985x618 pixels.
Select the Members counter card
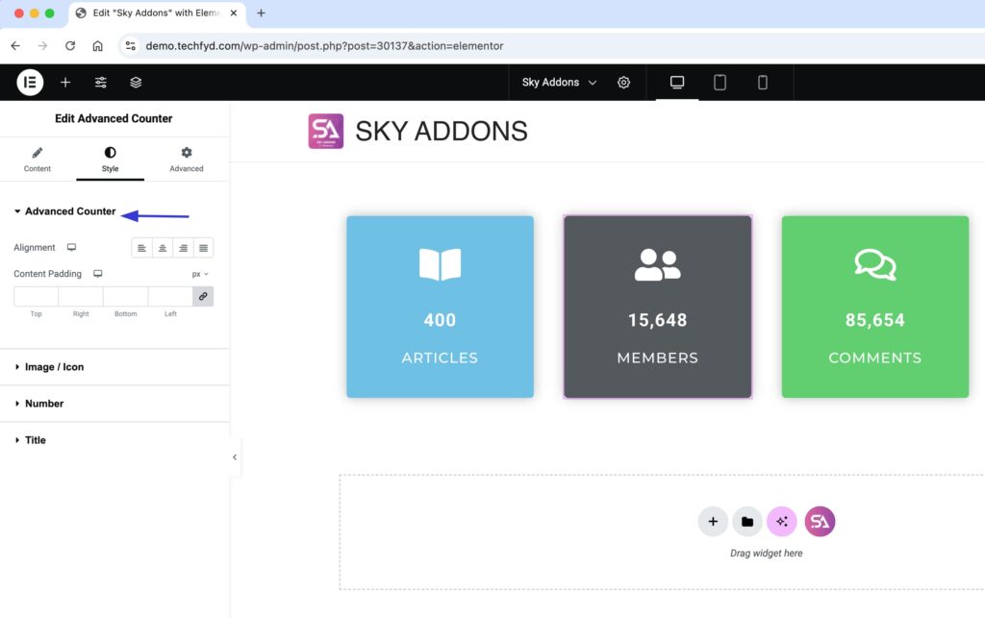(x=658, y=307)
